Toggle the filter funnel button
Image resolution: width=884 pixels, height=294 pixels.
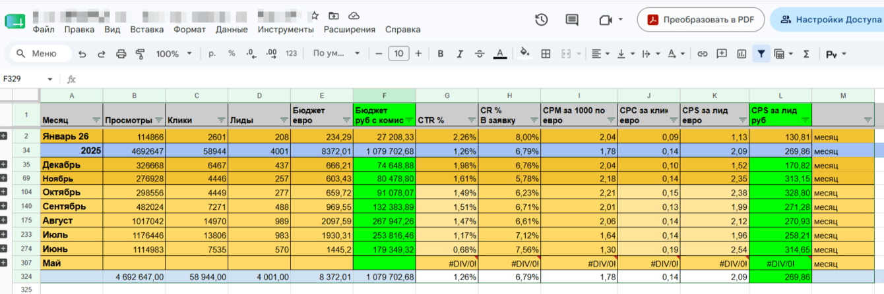[x=761, y=54]
